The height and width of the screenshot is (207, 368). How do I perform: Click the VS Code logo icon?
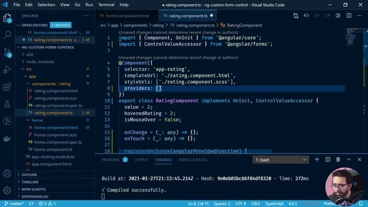point(5,5)
